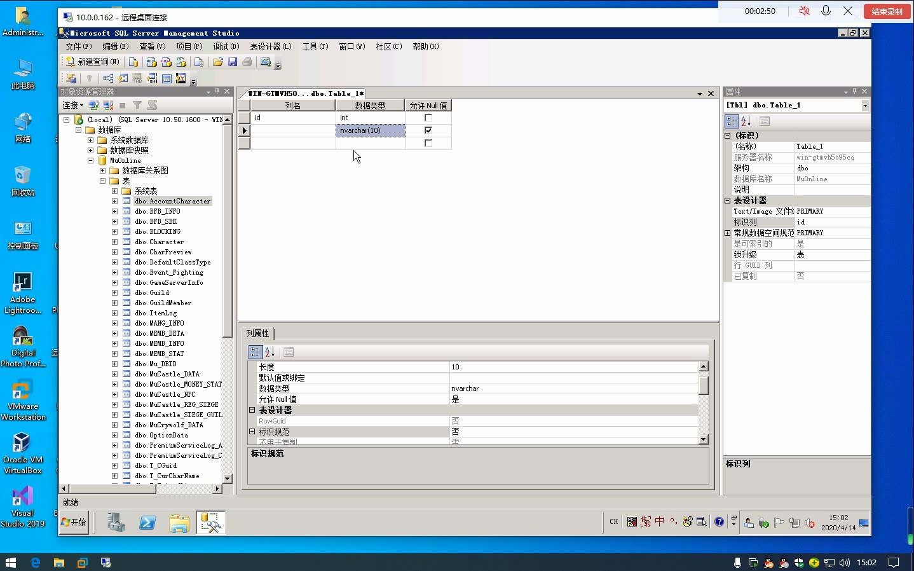This screenshot has height=571, width=914.
Task: Click the 结束录制 stop recording button
Action: 887,11
